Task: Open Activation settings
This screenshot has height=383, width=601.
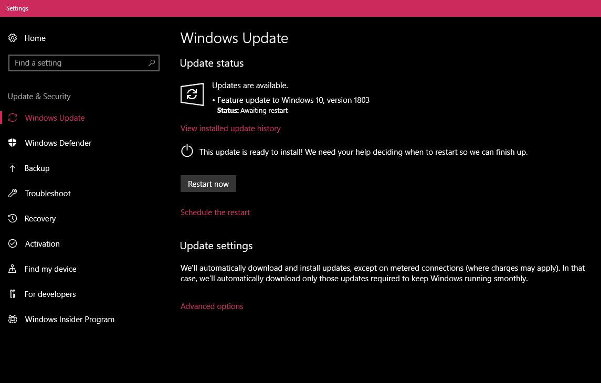Action: [42, 244]
